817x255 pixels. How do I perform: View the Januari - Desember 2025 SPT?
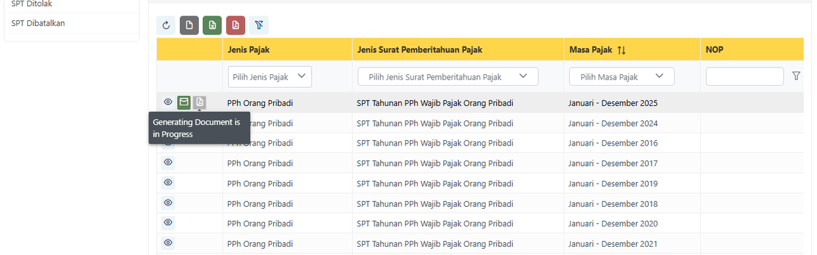168,102
